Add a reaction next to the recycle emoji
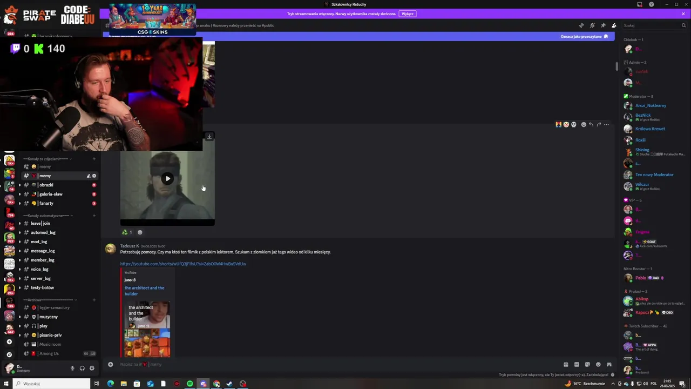 click(x=140, y=232)
